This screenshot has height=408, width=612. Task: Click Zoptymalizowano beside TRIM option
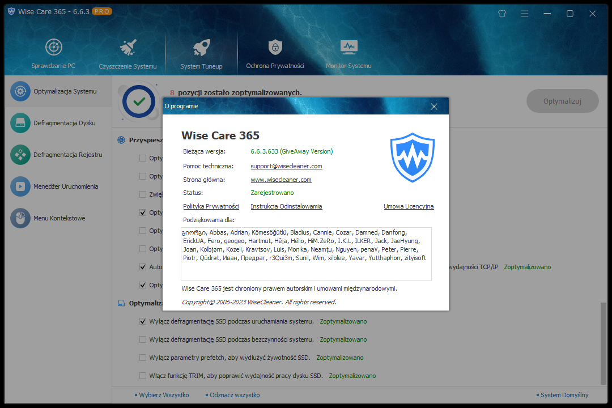pos(352,376)
